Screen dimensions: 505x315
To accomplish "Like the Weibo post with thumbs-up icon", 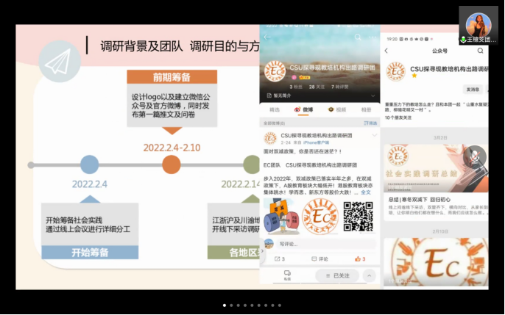I will point(359,258).
